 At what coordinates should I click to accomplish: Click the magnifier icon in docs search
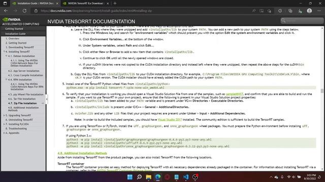[x=283, y=20]
